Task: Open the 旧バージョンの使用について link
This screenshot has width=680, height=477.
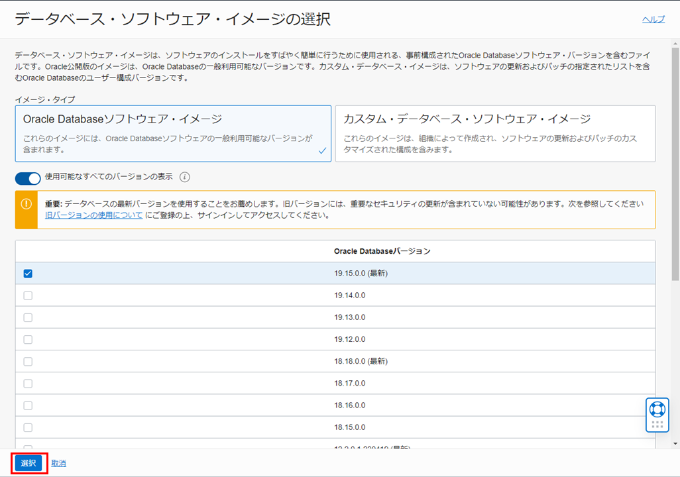Action: click(93, 215)
